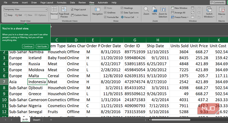This screenshot has width=228, height=123.
Task: Click New sheet view
Action: (28, 15)
